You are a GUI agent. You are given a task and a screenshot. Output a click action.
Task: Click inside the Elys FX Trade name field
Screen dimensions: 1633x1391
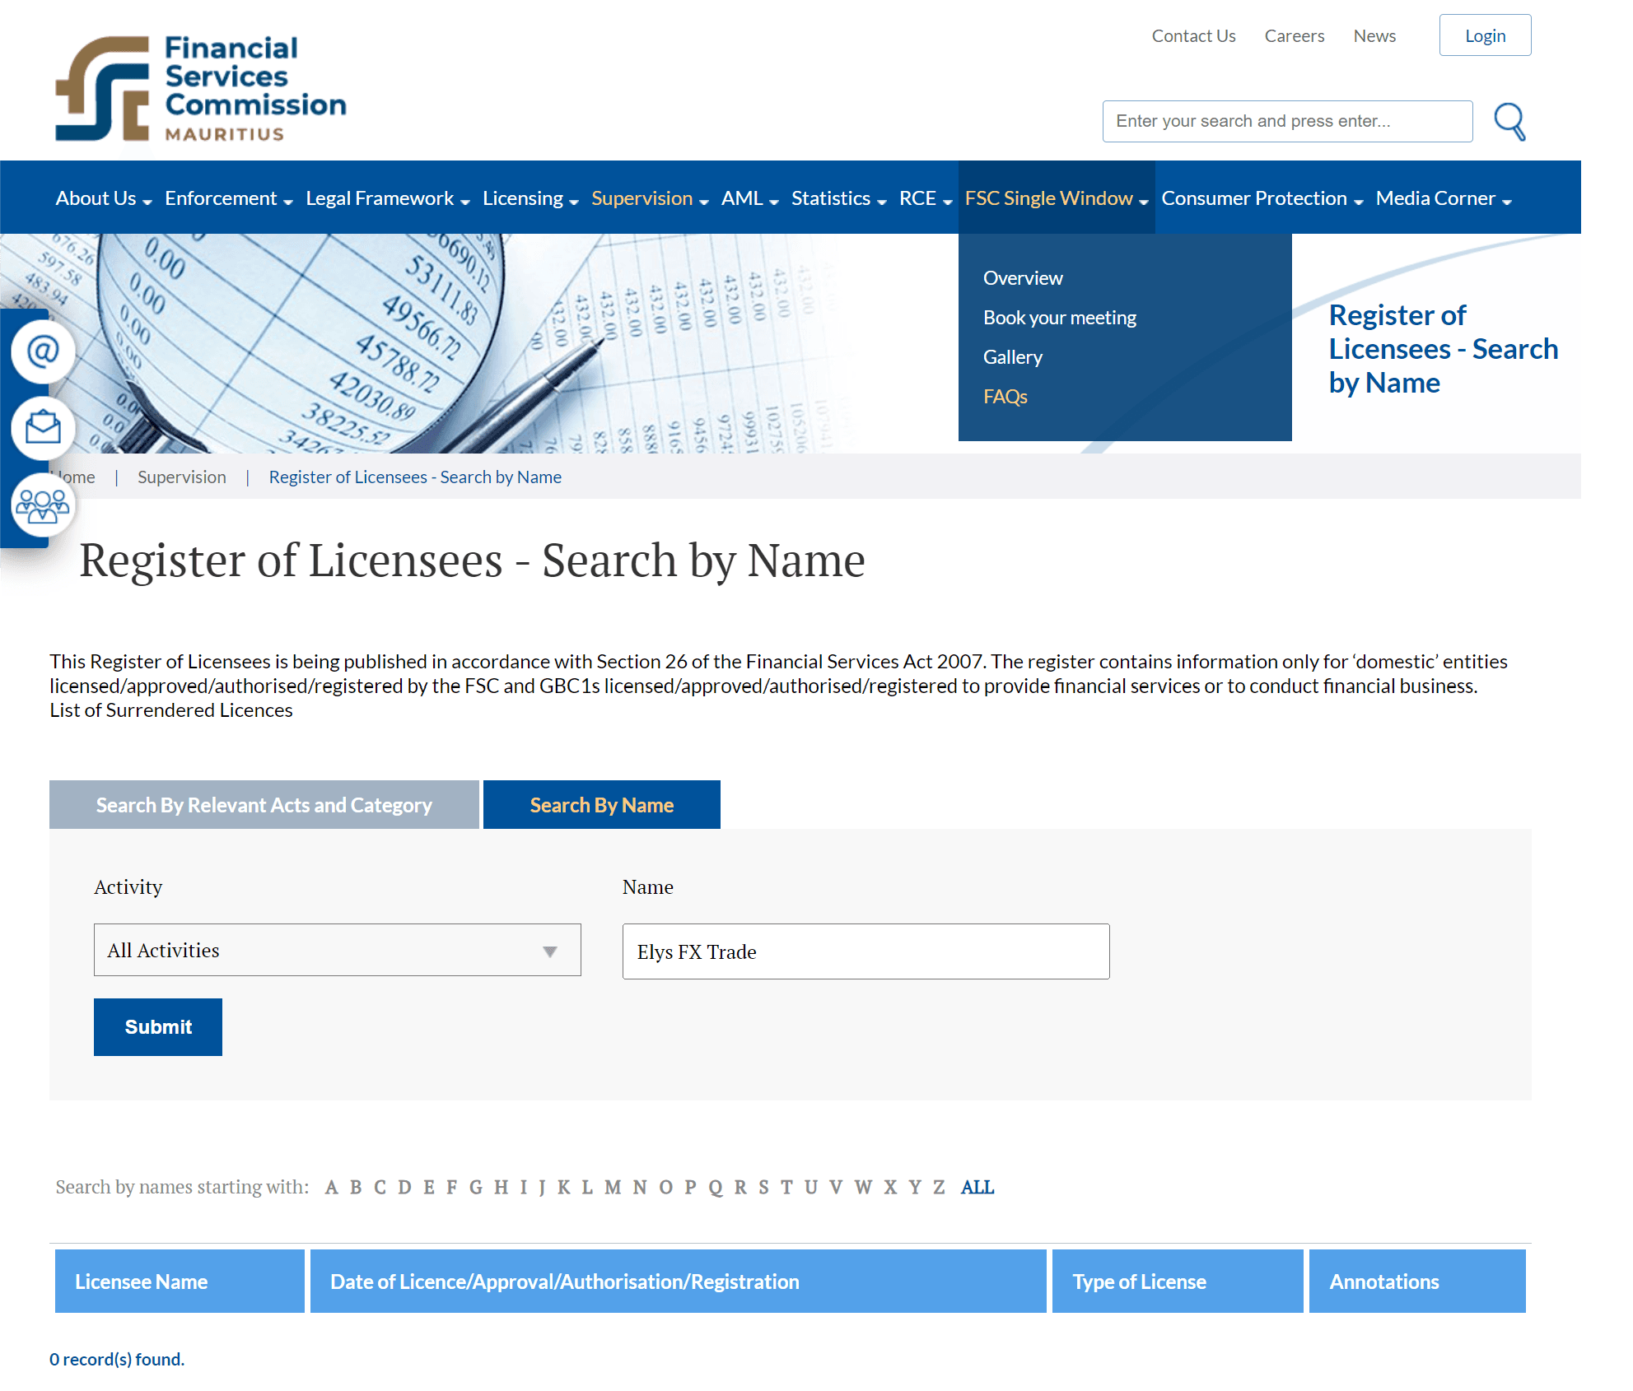click(865, 951)
